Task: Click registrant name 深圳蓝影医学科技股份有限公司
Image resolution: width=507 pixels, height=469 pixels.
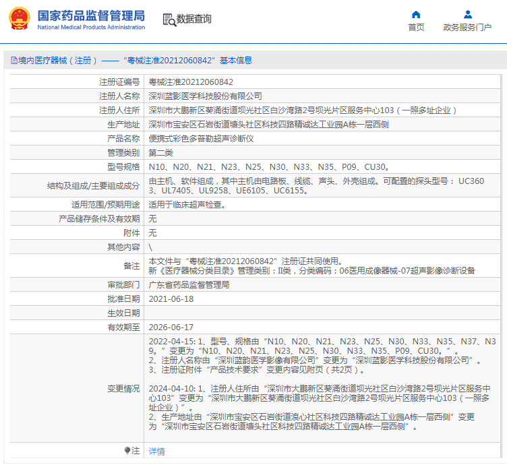Action: (x=205, y=96)
